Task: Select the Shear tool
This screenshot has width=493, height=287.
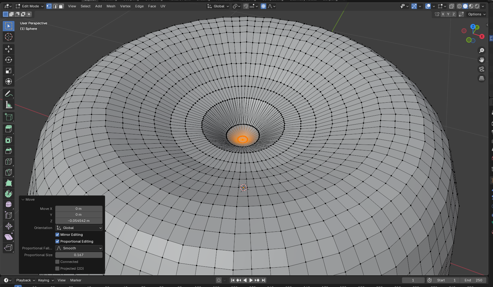Action: (x=9, y=237)
